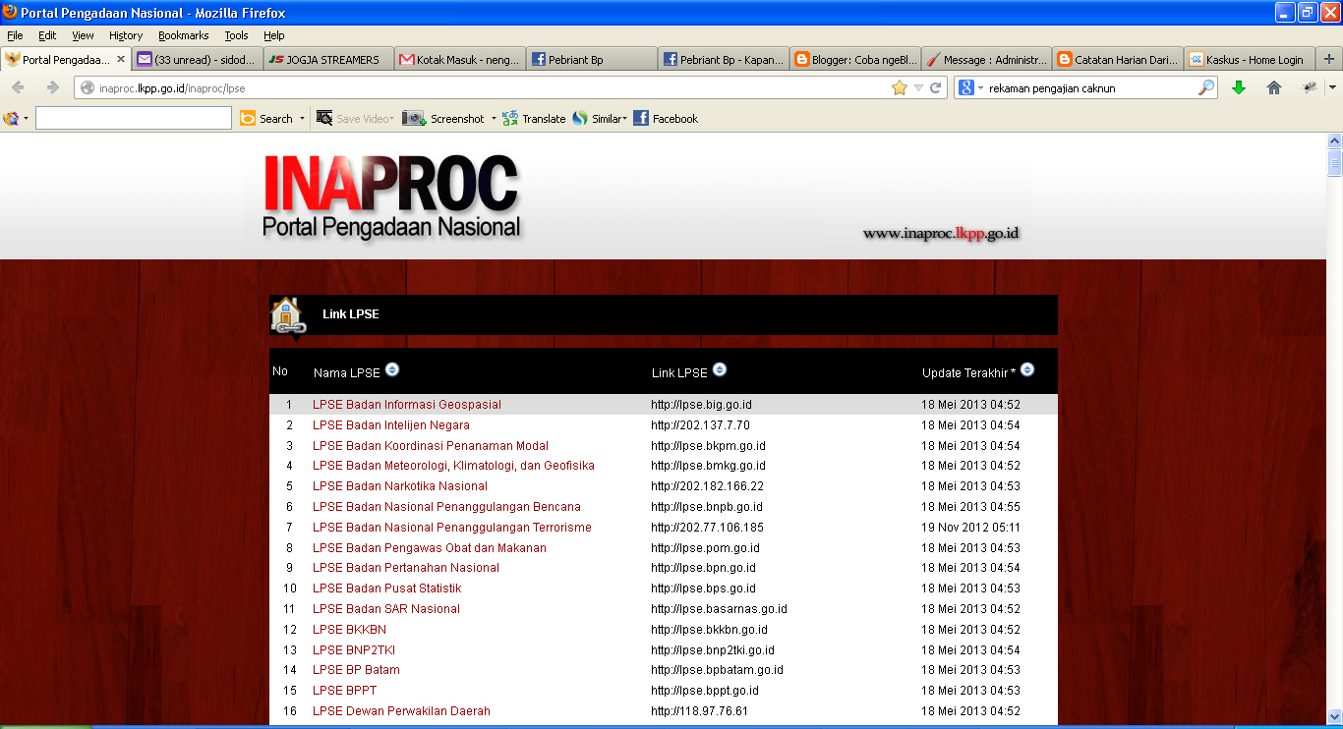Click inside the toolbar search box

tap(133, 118)
